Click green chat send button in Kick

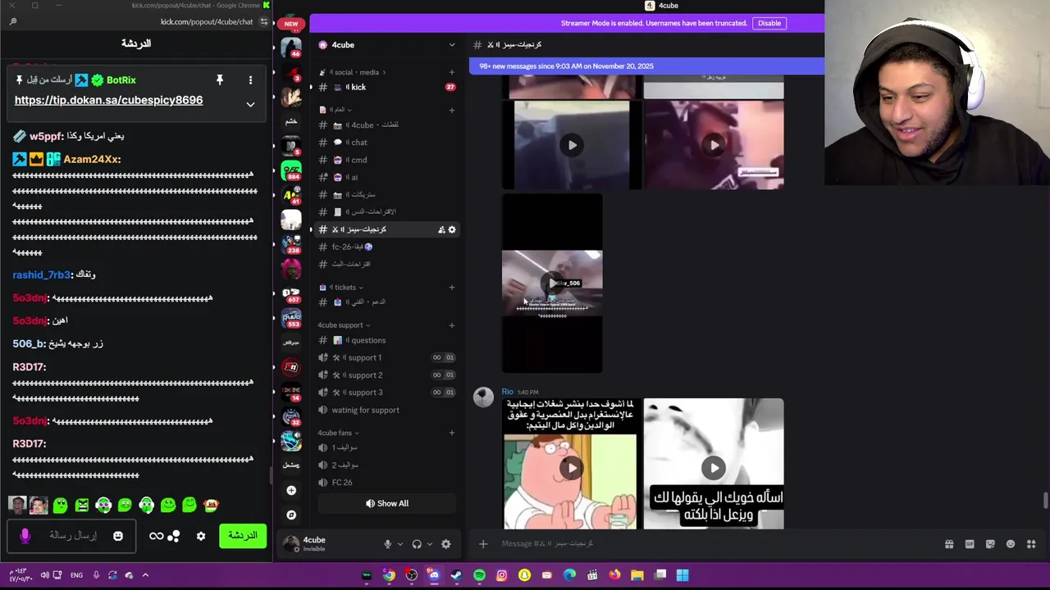(243, 536)
